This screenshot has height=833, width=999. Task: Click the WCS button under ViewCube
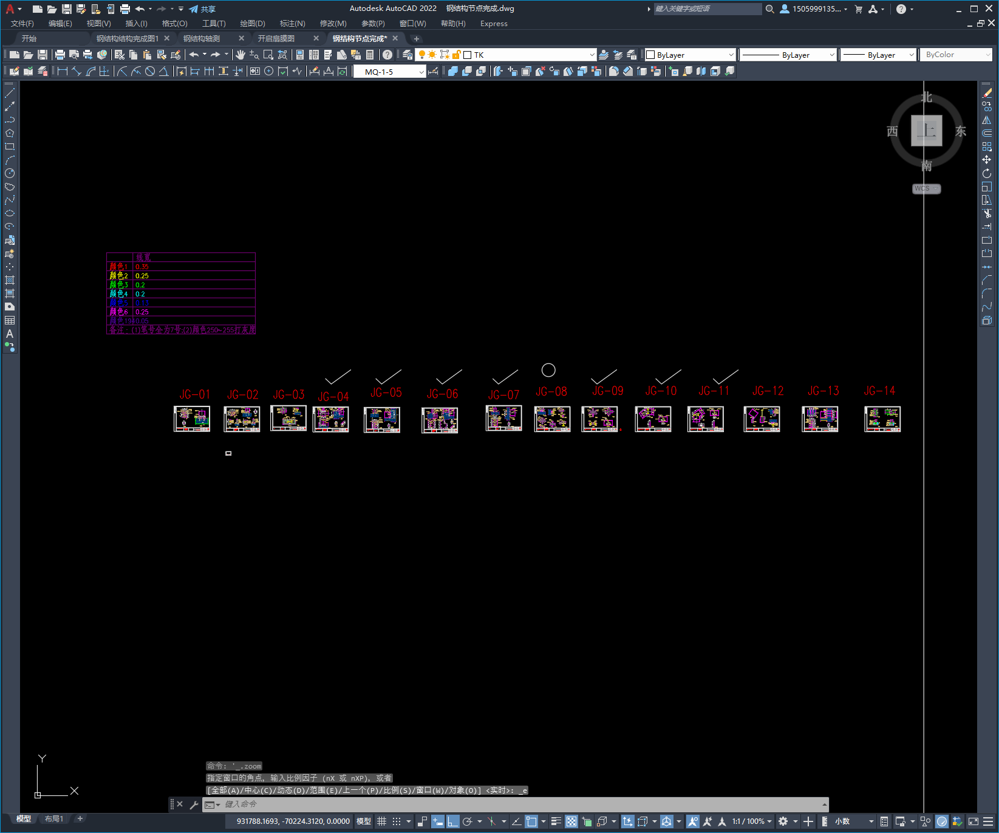point(926,188)
